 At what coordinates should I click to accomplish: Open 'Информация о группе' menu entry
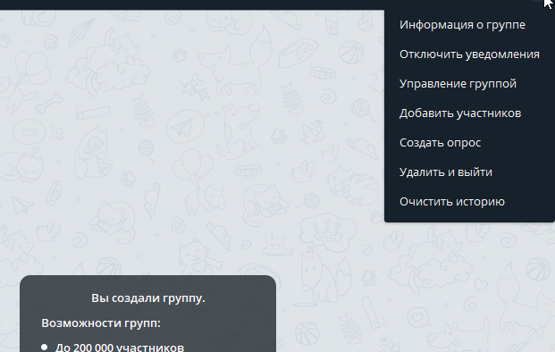point(469,25)
